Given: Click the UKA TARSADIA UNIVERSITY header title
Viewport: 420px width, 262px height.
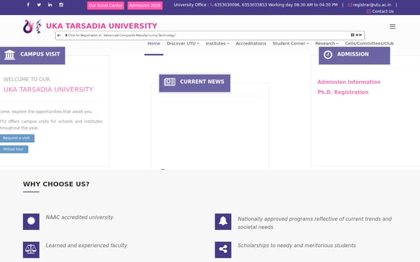Looking at the screenshot, I should coord(102,26).
